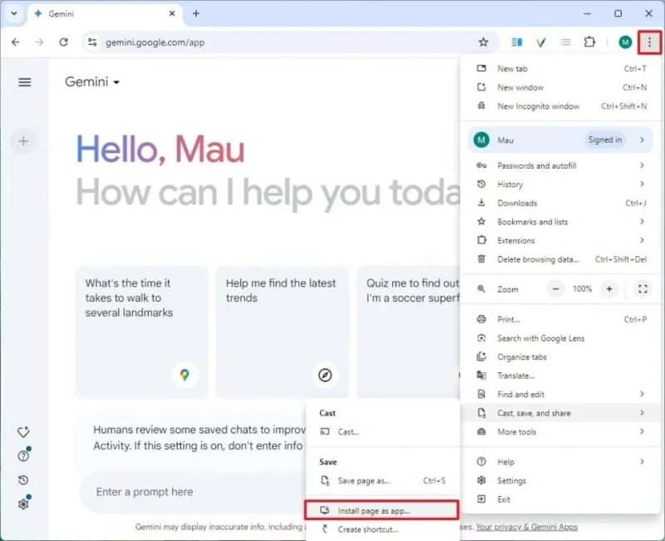Reload the Gemini page

tap(64, 42)
